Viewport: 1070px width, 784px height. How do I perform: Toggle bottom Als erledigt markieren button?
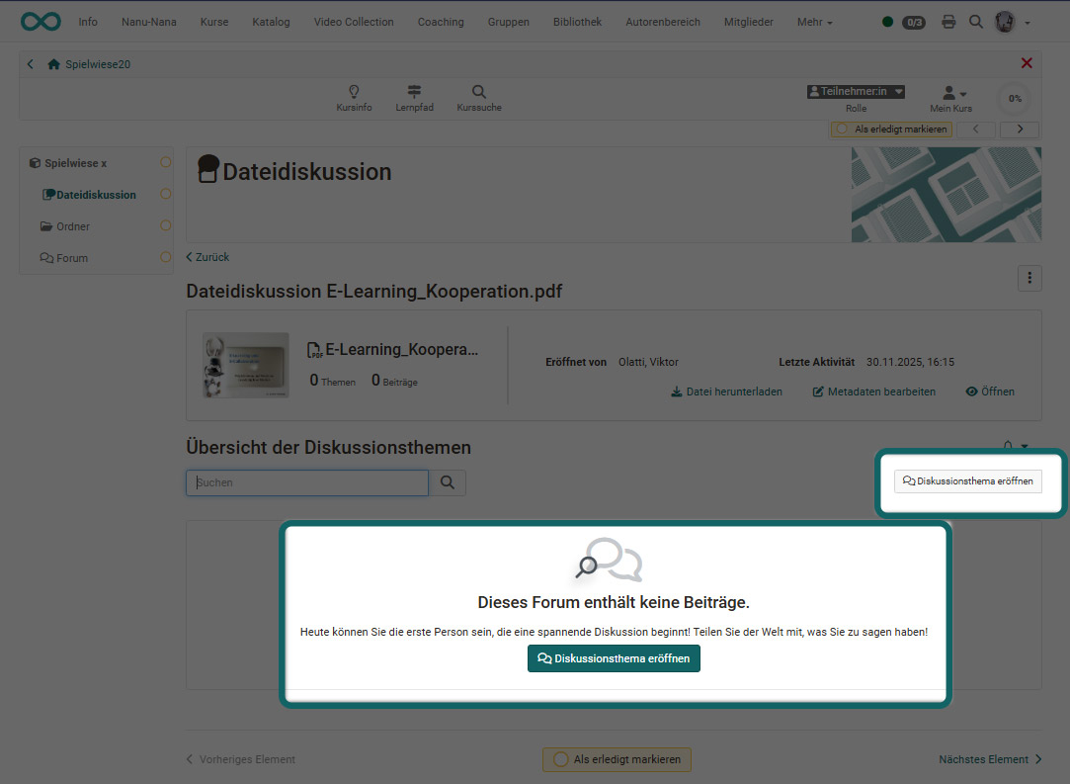tap(617, 759)
